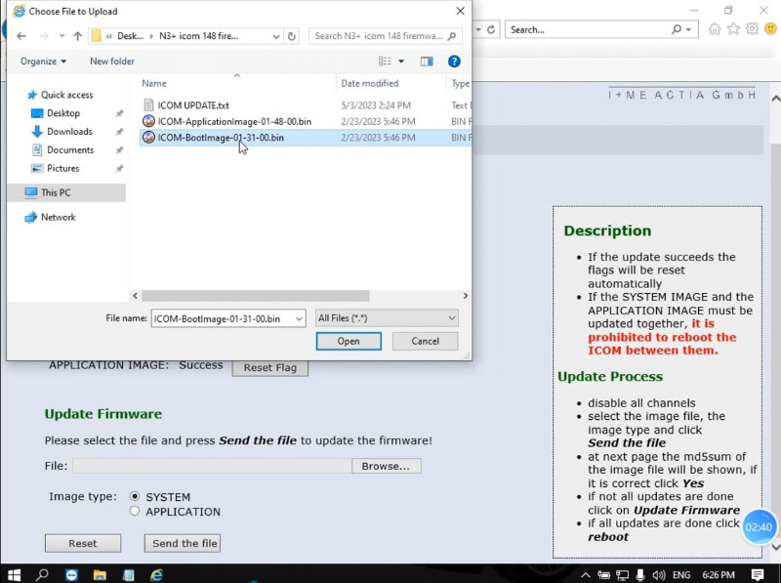Click Send the file button
The height and width of the screenshot is (583, 781).
pos(183,543)
